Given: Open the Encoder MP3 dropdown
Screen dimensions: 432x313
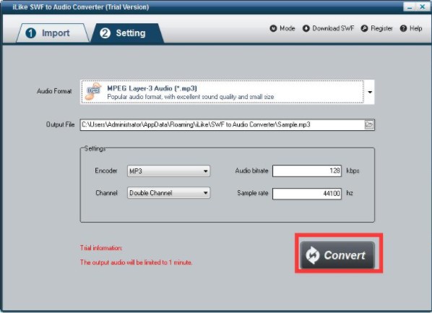Looking at the screenshot, I should point(168,171).
